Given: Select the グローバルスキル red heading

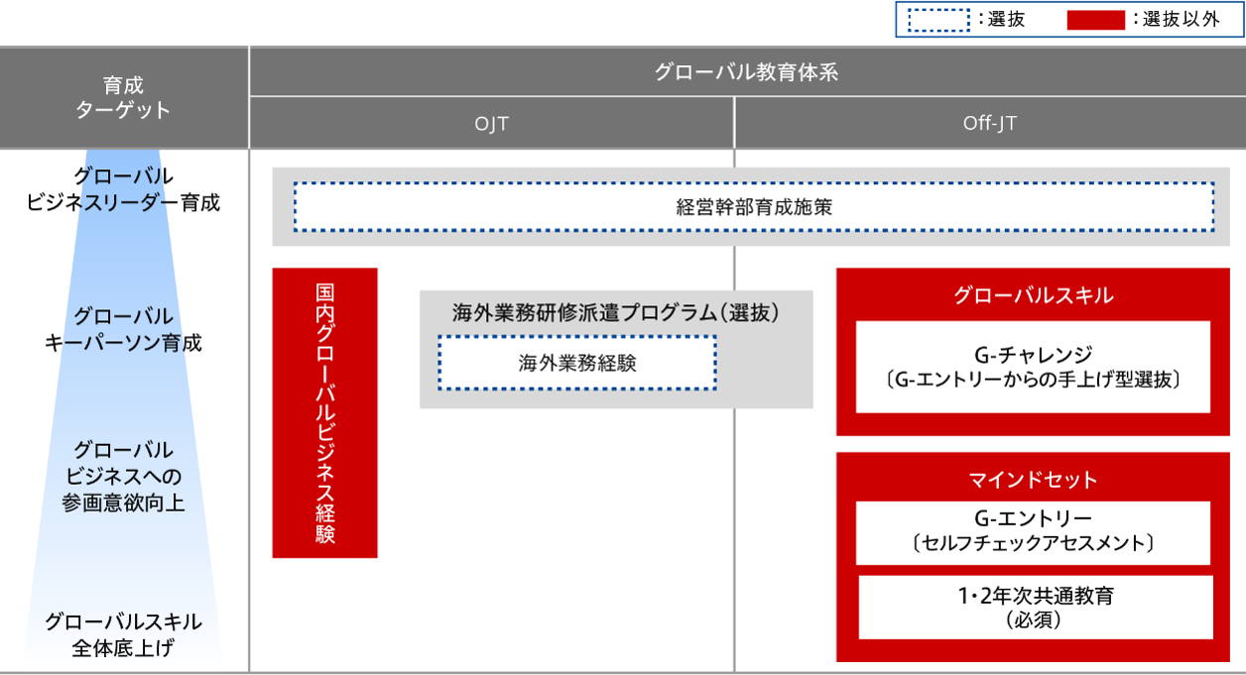Looking at the screenshot, I should [x=1033, y=295].
